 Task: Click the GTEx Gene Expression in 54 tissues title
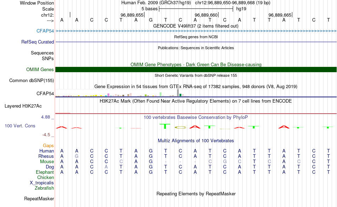196,87
